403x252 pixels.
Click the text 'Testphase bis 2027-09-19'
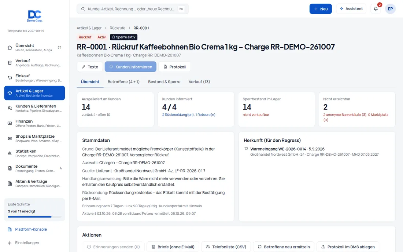(26, 31)
